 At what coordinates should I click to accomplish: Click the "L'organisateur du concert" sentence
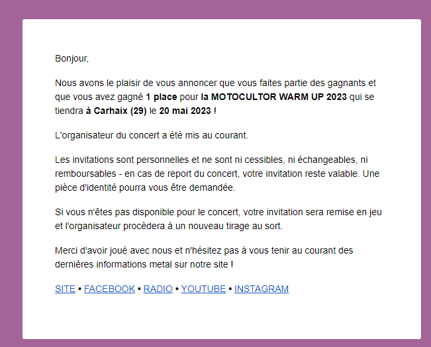pyautogui.click(x=152, y=135)
